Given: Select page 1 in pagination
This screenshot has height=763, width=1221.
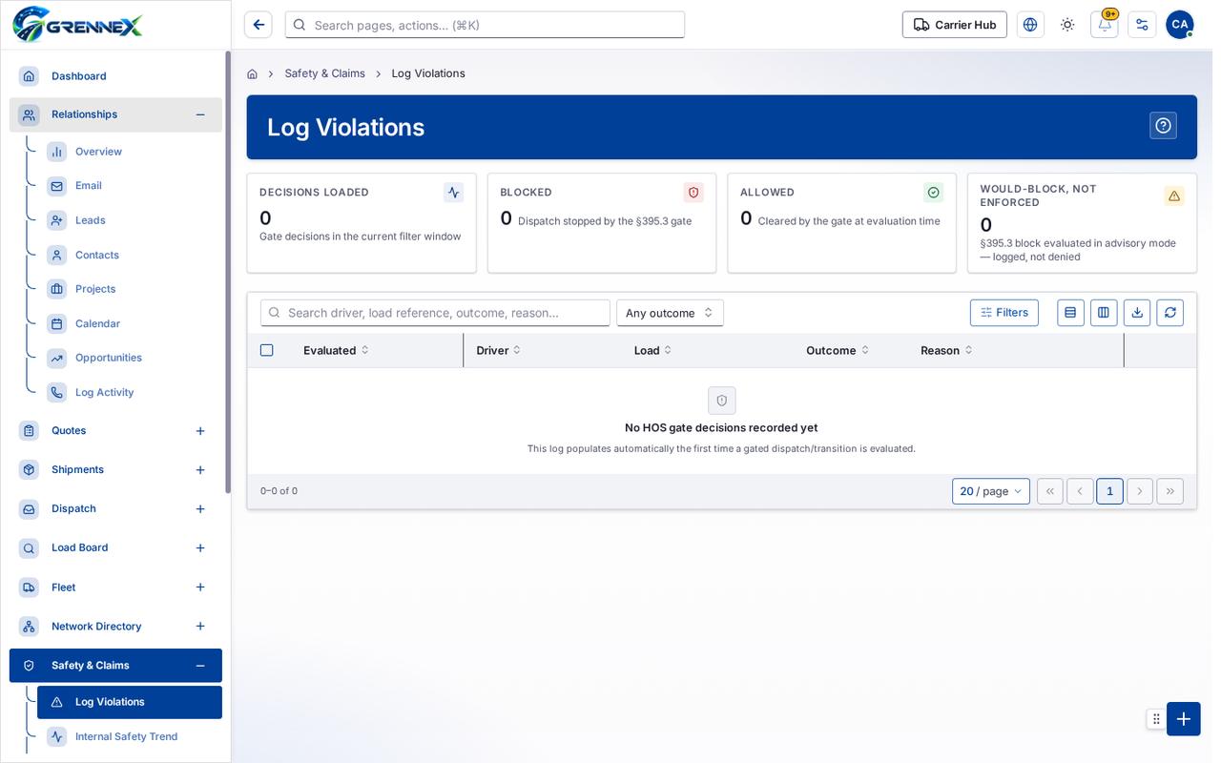Looking at the screenshot, I should click(1109, 491).
